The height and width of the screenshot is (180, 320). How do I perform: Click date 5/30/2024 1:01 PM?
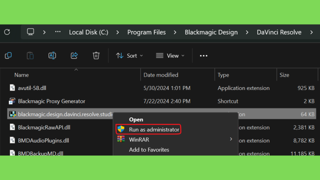click(x=167, y=88)
